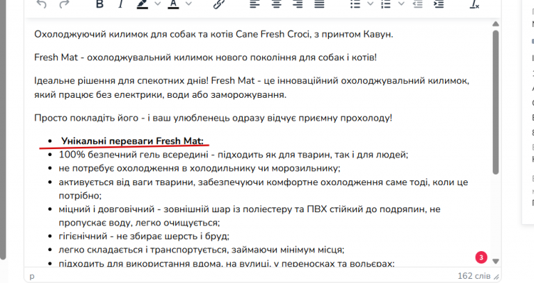Open numbered list style dropdown

click(x=401, y=3)
